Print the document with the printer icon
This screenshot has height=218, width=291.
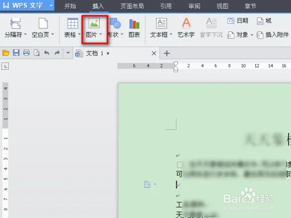pyautogui.click(x=26, y=53)
